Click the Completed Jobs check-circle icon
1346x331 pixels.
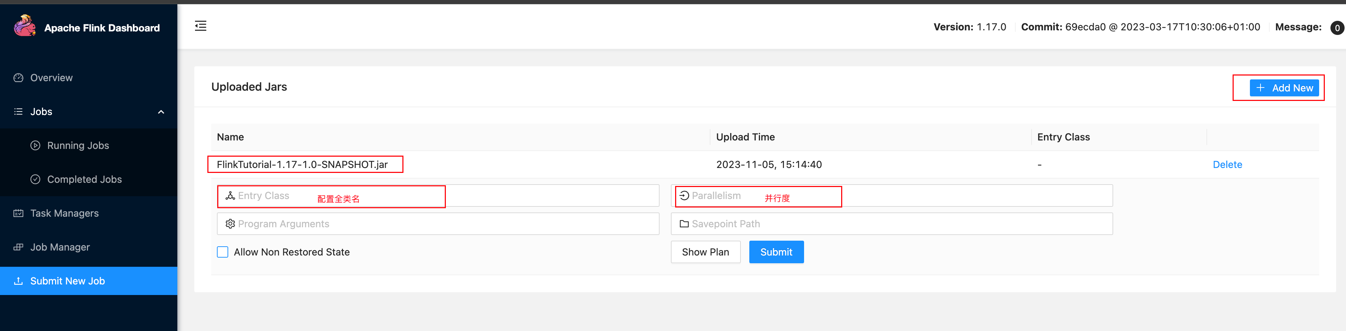36,180
